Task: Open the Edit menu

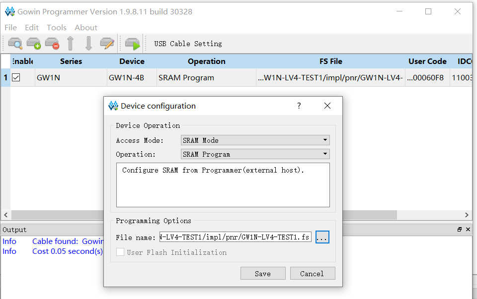Action: click(32, 28)
